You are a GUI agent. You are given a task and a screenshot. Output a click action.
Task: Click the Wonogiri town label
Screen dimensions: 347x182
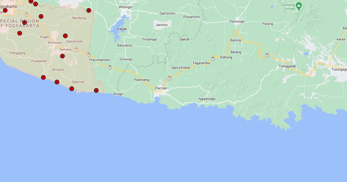[125, 7]
